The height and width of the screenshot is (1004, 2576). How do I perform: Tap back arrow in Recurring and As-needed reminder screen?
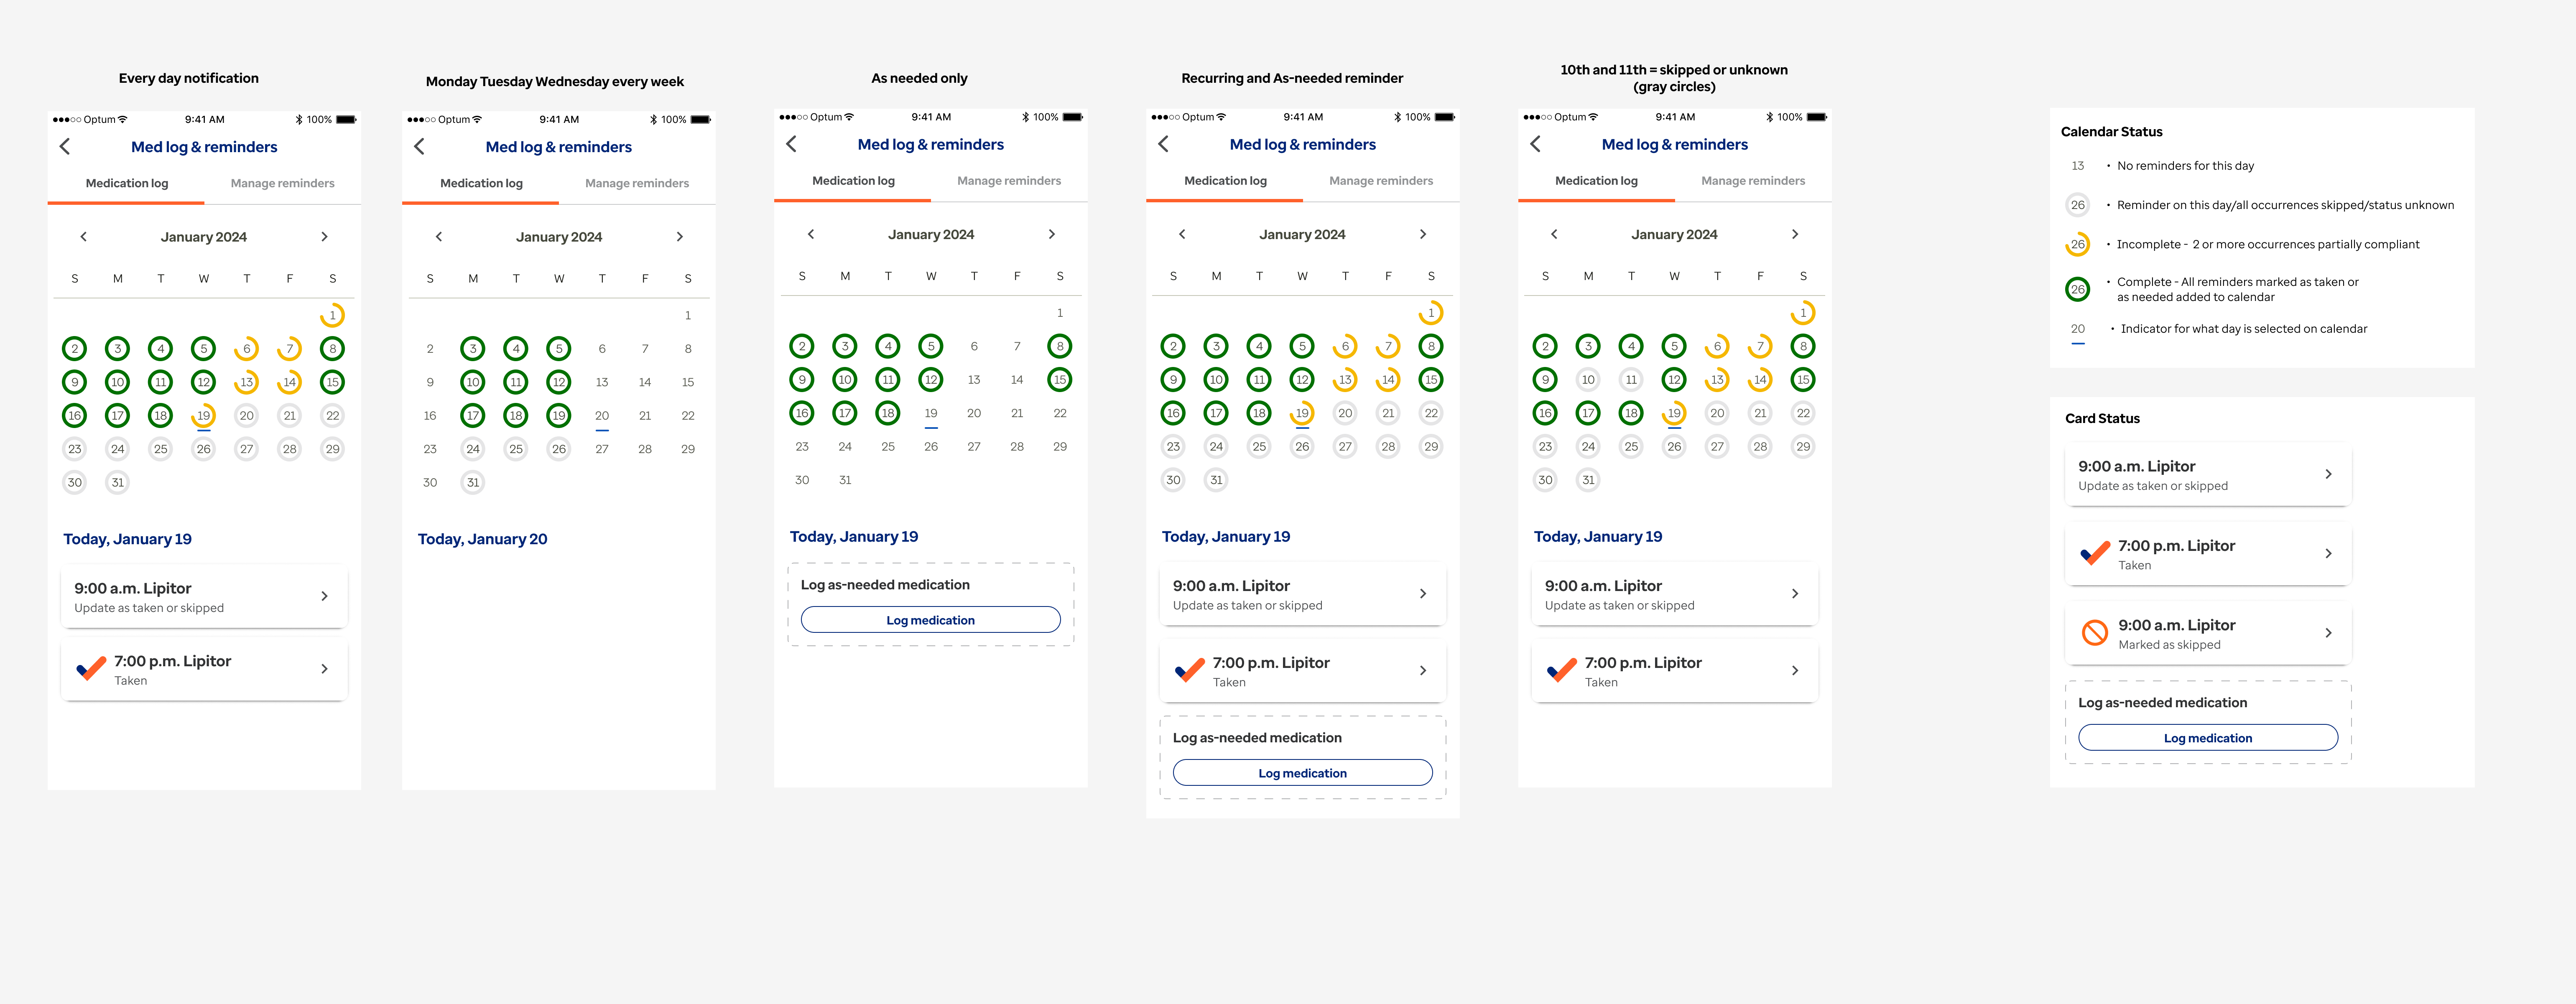pyautogui.click(x=1163, y=144)
